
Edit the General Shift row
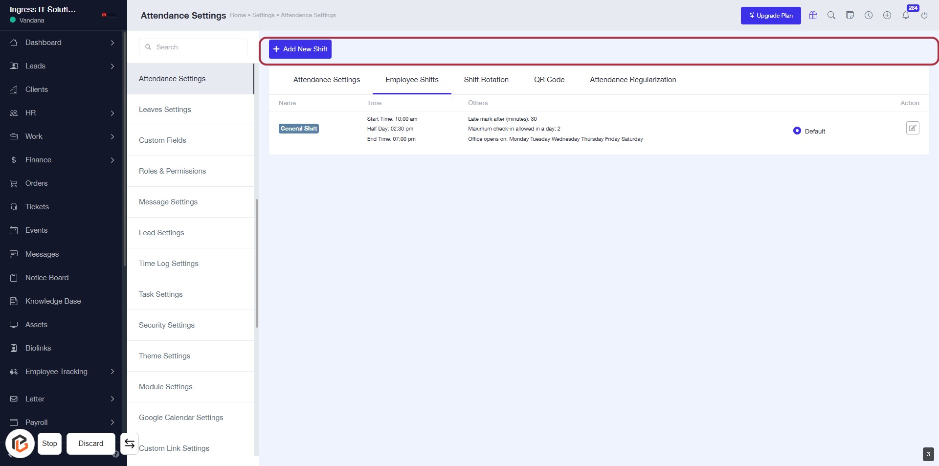913,128
